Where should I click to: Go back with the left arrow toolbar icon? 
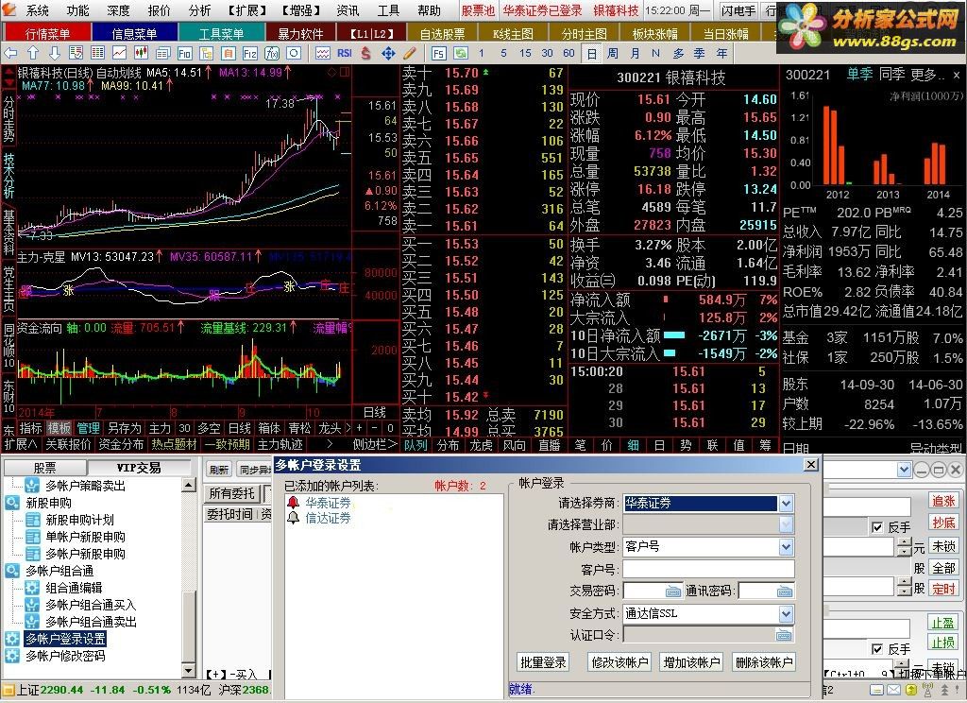11,54
